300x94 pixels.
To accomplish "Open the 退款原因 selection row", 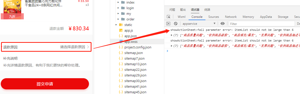I will click(46, 47).
